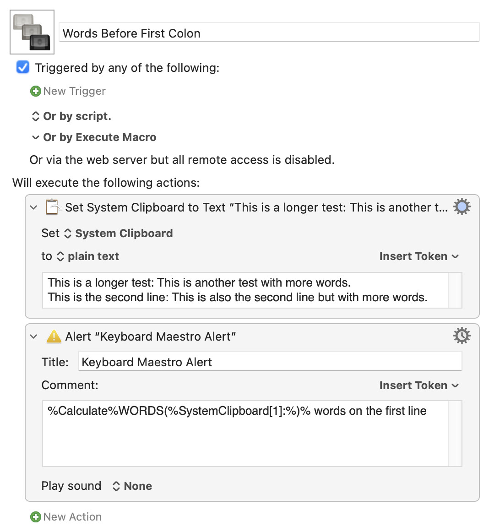Click the New Action link text
The width and height of the screenshot is (489, 532).
point(72,516)
